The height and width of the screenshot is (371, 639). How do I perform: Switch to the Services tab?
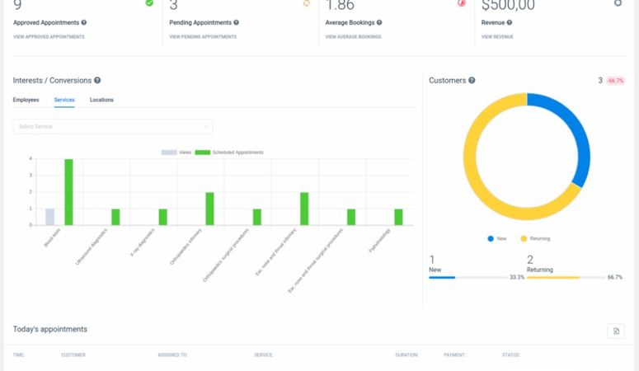64,100
